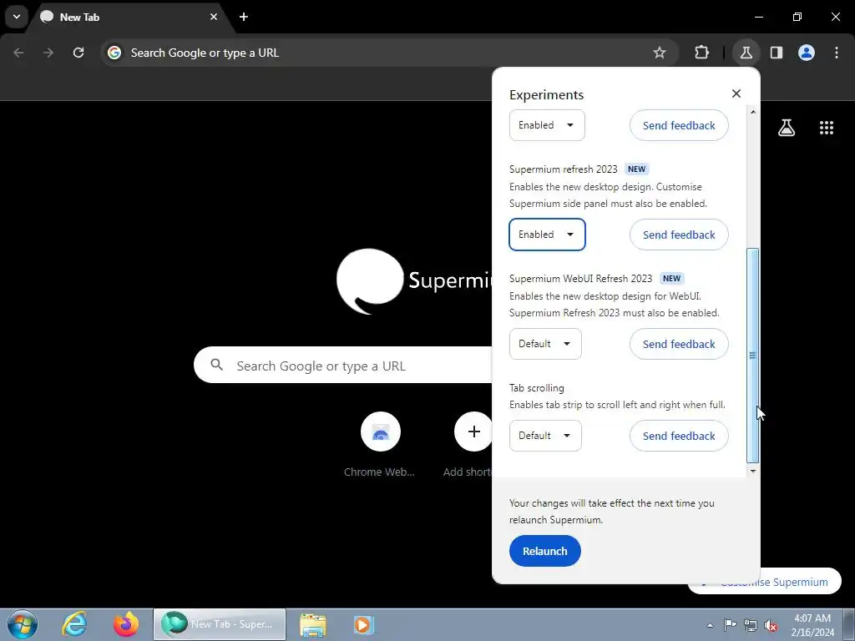Click the muted volume tray icon
Screen dimensions: 855x641
click(771, 626)
